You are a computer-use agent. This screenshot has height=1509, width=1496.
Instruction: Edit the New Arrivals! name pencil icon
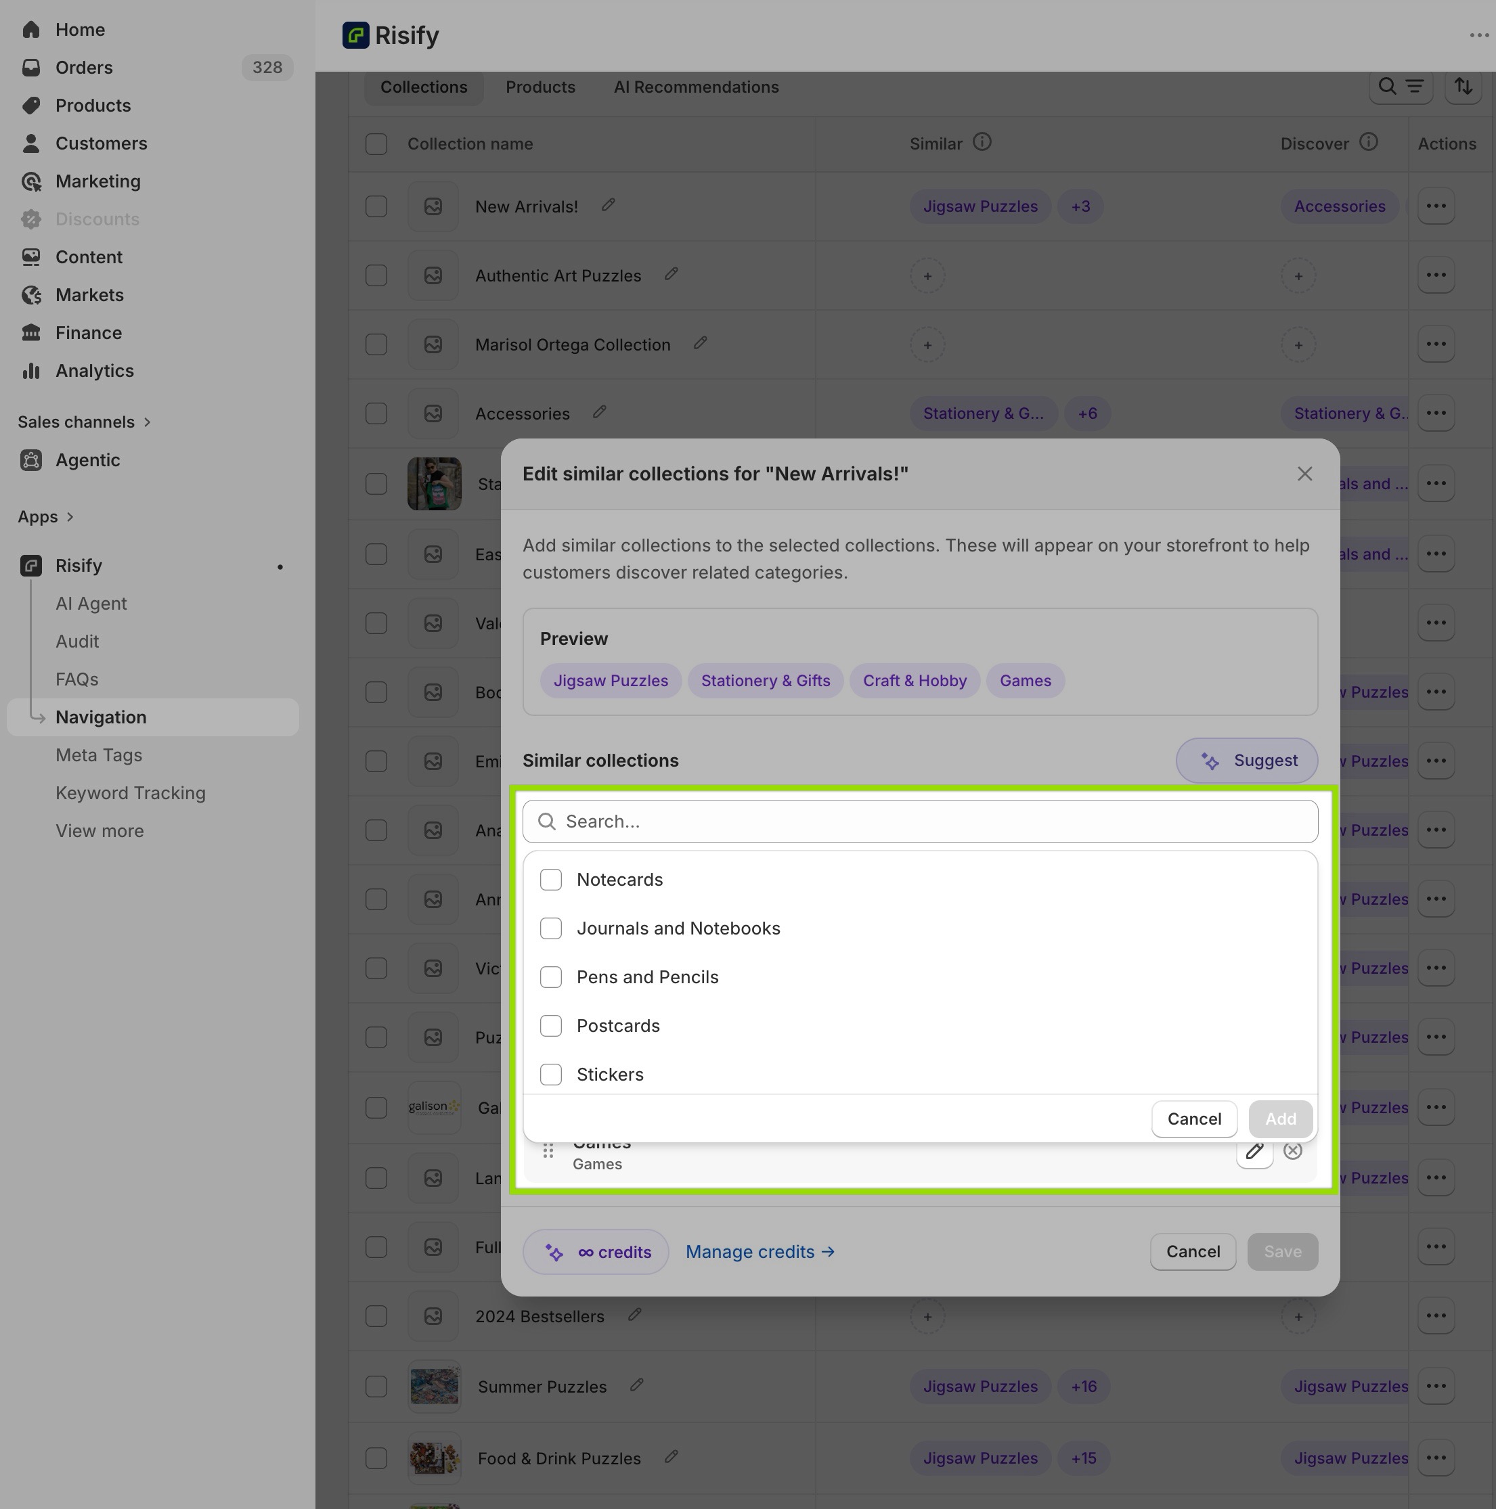[x=609, y=204]
